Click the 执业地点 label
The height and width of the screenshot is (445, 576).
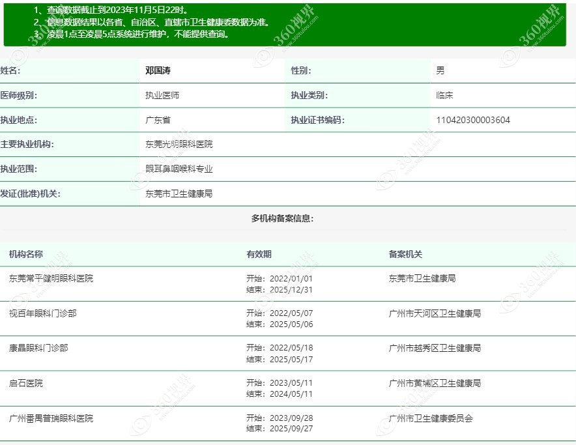tap(19, 120)
